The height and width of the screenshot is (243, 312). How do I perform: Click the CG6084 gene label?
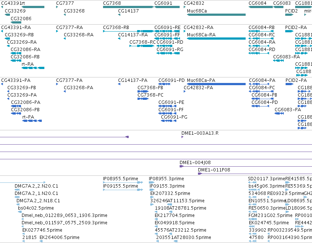tap(257, 3)
